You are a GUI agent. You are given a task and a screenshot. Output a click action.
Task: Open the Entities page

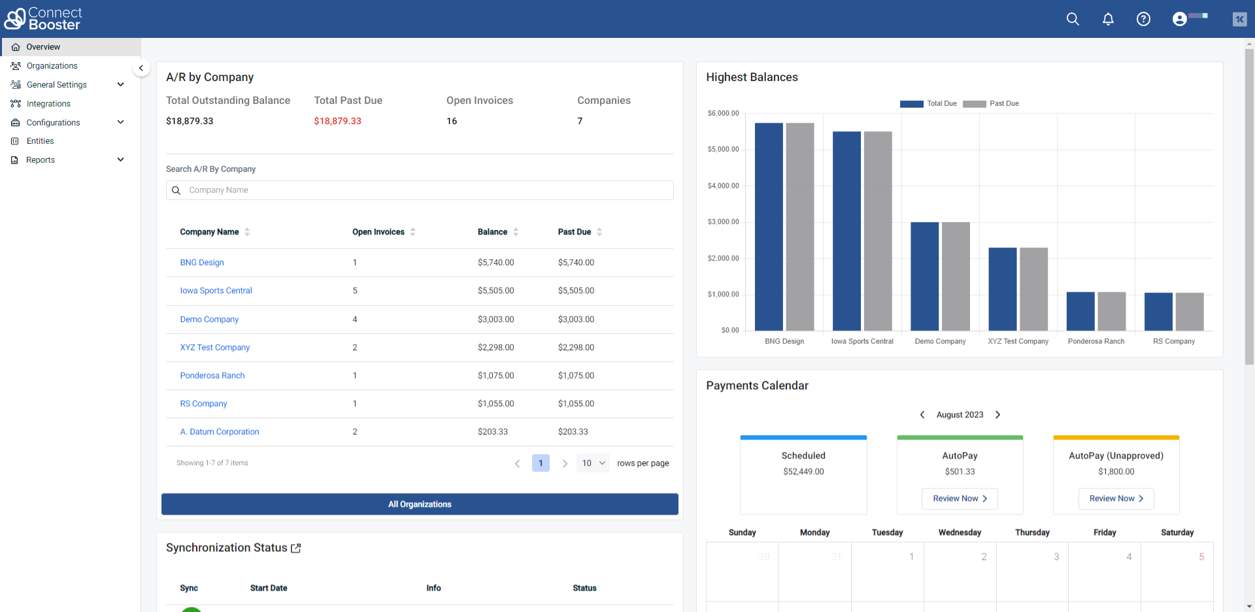point(41,140)
